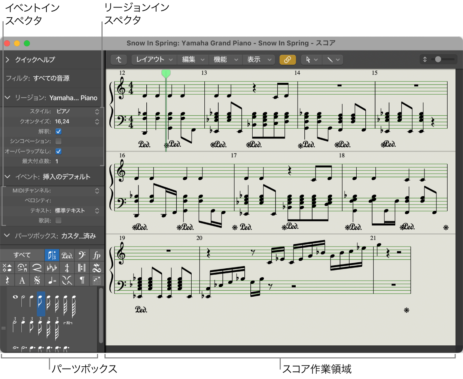Toggle the link (chain) button in the toolbar
463x379 pixels.
click(x=287, y=59)
